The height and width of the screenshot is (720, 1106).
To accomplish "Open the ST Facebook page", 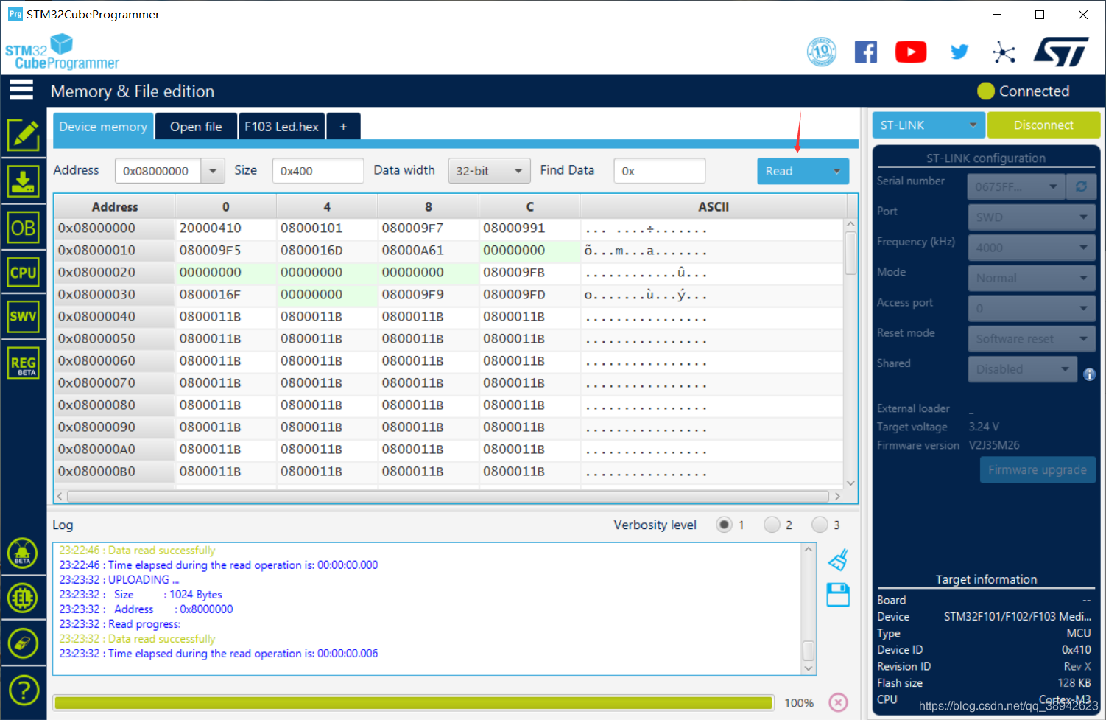I will click(x=866, y=52).
